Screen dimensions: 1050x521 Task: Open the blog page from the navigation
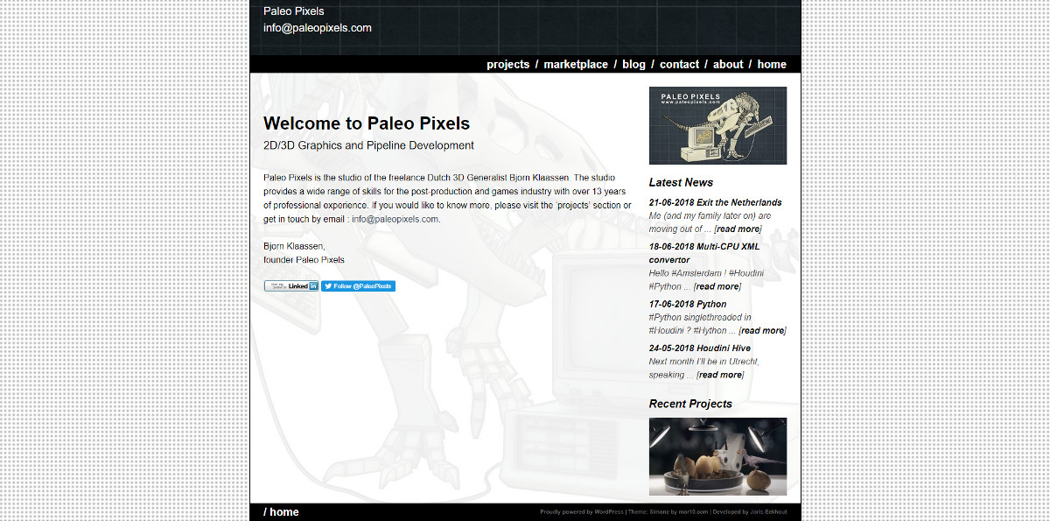coord(633,63)
